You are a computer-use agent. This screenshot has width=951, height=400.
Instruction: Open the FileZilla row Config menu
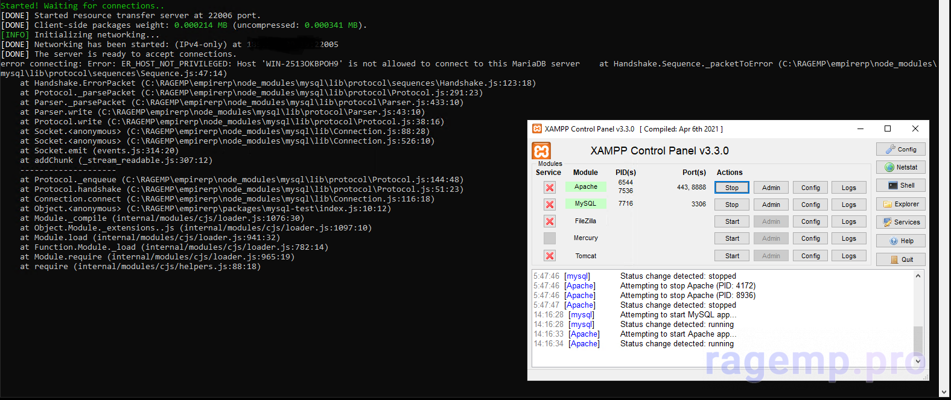coord(810,221)
